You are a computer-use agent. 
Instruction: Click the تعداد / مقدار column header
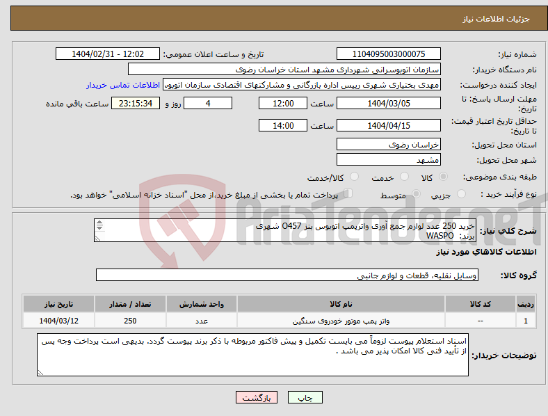130,304
